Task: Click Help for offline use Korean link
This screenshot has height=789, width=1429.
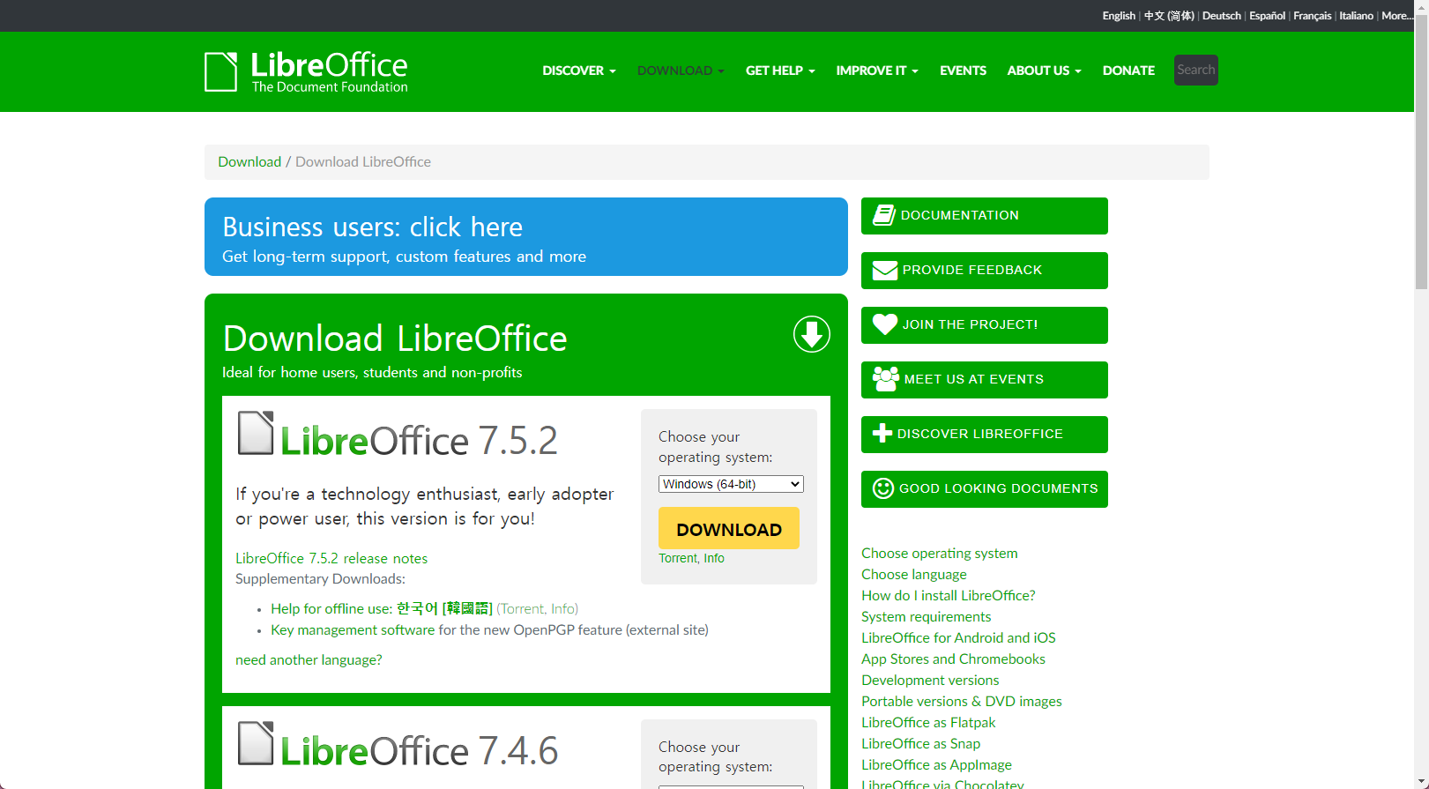Action: [x=382, y=608]
